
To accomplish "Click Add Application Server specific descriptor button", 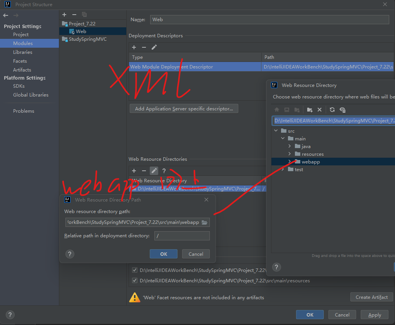I will [184, 109].
